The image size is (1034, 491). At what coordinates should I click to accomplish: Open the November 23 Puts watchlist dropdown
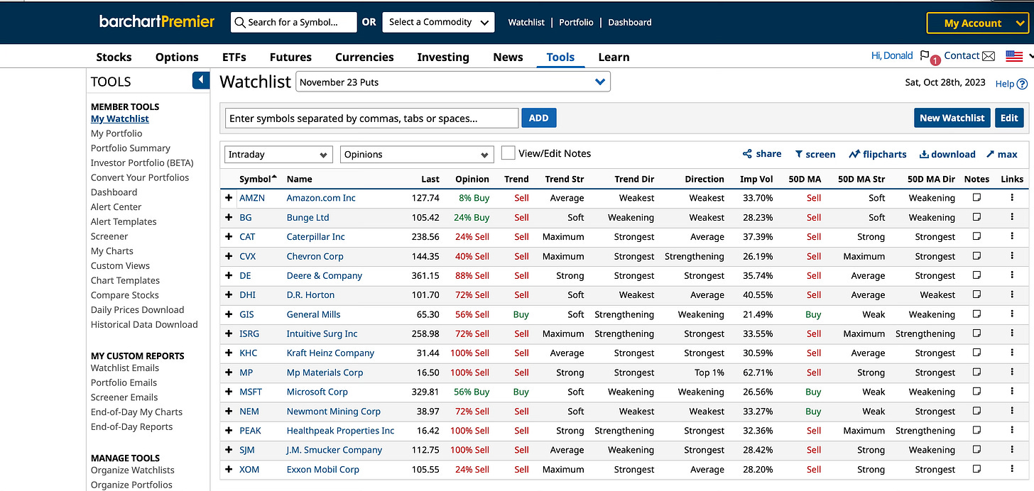(452, 82)
